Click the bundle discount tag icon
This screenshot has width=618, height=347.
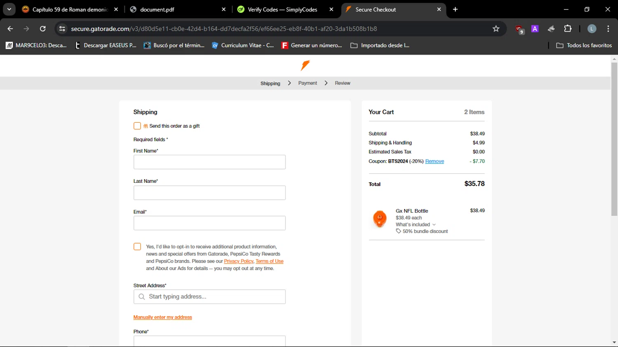click(x=398, y=231)
